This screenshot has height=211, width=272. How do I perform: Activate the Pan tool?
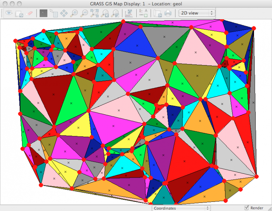64,13
